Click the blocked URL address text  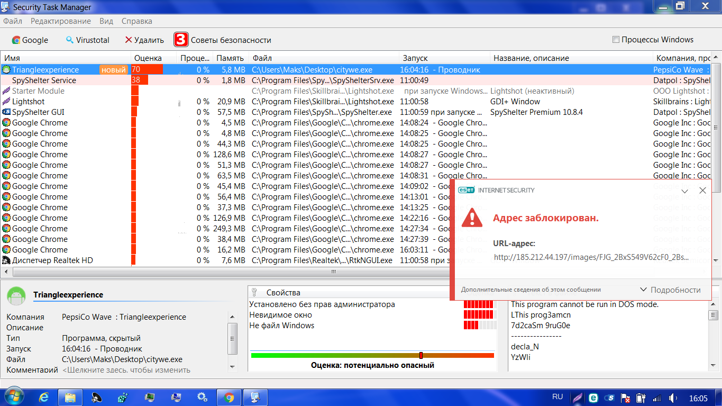coord(591,257)
